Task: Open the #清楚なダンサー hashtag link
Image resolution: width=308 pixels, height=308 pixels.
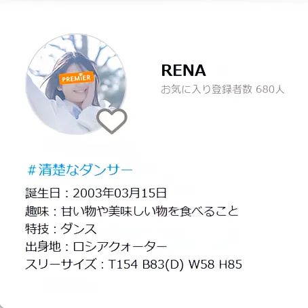Action: (x=80, y=170)
